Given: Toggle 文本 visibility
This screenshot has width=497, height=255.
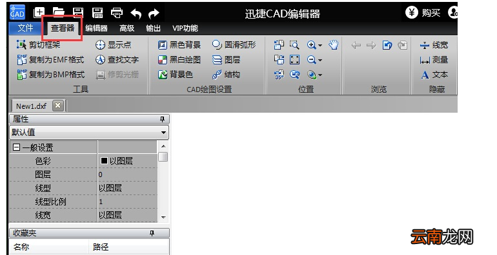Looking at the screenshot, I should point(434,75).
